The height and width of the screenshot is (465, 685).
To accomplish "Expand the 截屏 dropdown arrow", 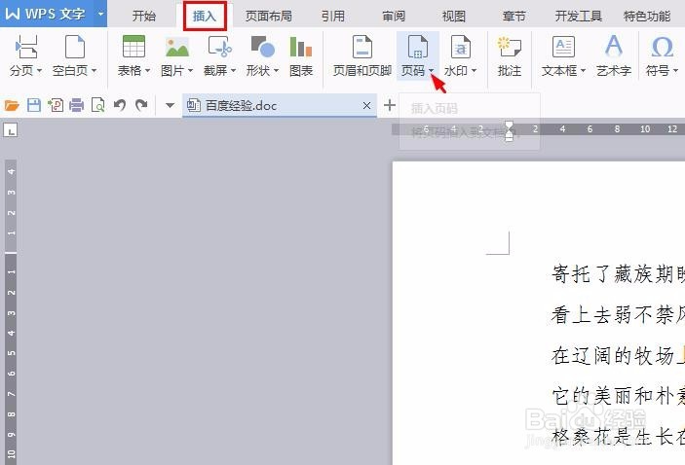I will pos(233,71).
